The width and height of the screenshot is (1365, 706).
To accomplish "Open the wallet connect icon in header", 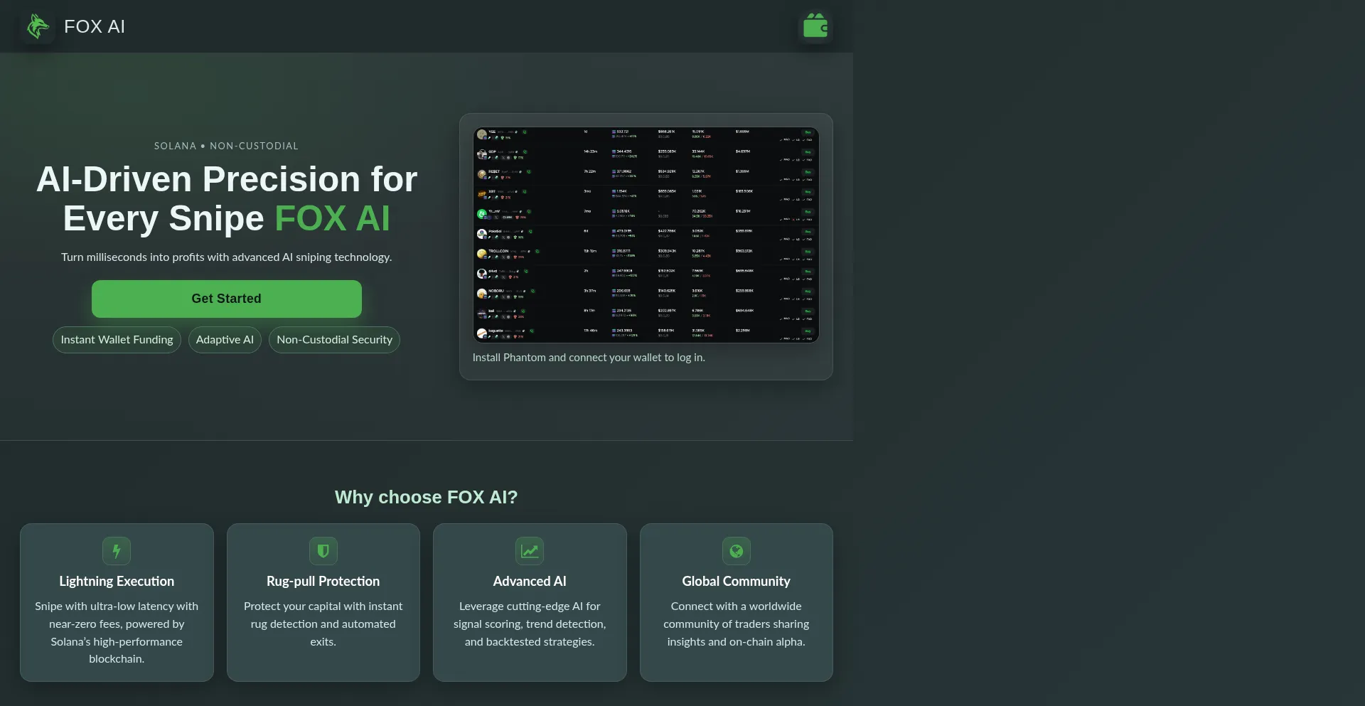I will (815, 26).
